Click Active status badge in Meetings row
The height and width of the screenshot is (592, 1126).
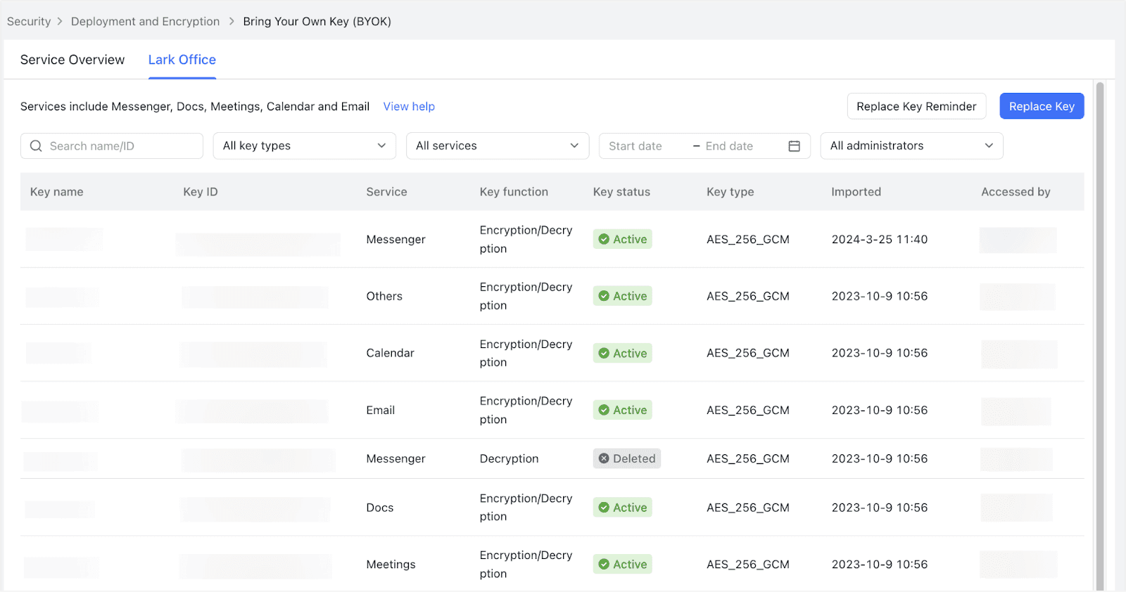pos(622,564)
